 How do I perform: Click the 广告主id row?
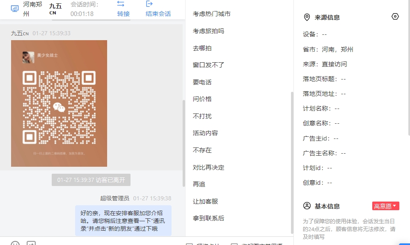[x=321, y=138]
